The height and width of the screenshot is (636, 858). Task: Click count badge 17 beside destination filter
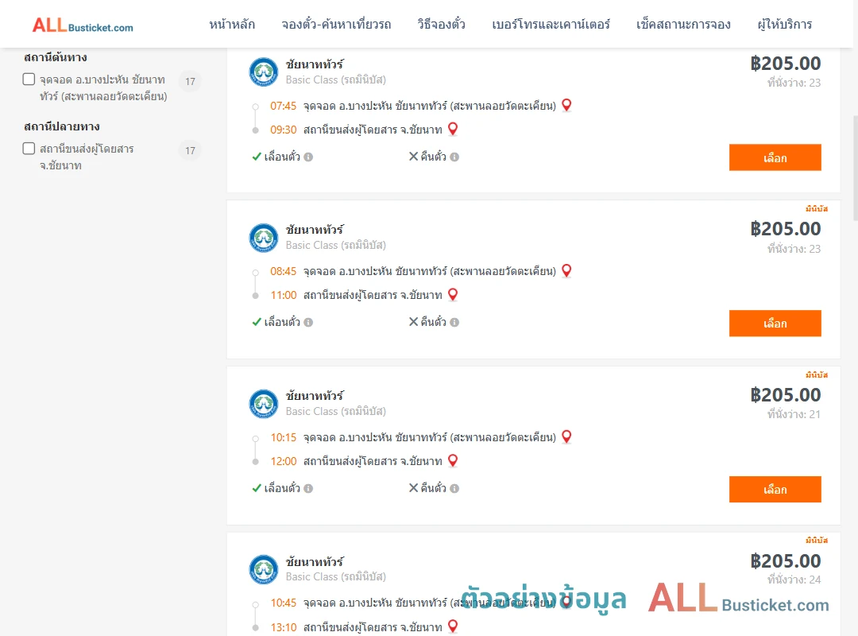(x=190, y=150)
